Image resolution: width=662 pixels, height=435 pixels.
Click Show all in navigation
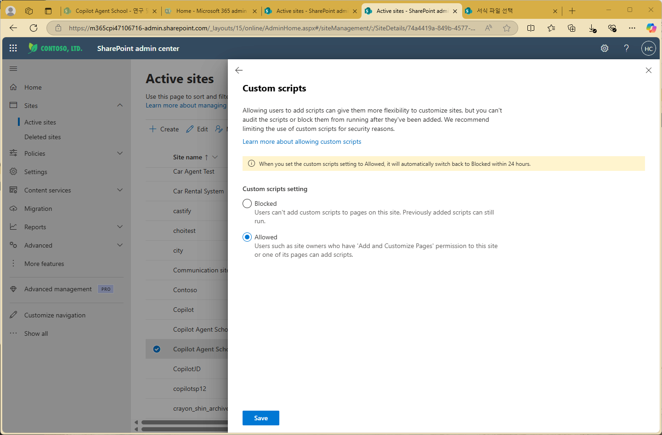tap(36, 333)
